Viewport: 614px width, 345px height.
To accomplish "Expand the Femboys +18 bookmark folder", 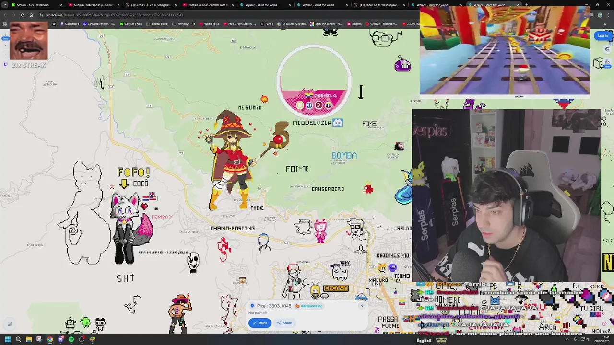I will pos(184,24).
